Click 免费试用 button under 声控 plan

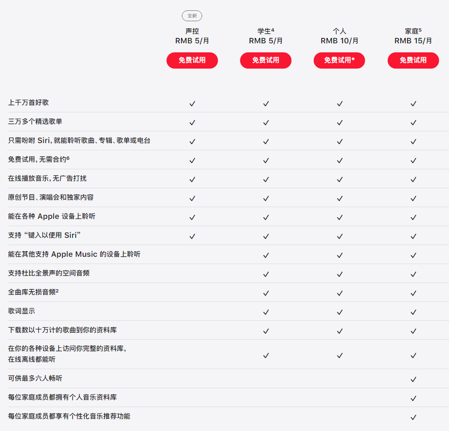coord(192,60)
